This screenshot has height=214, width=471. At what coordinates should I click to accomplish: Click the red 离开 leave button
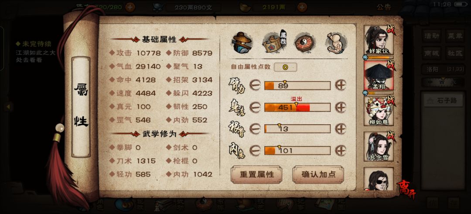[406, 188]
